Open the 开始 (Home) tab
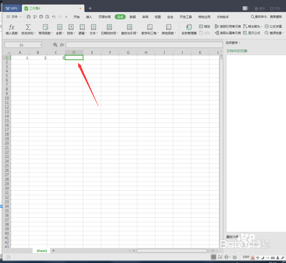The width and height of the screenshot is (286, 263). point(77,17)
